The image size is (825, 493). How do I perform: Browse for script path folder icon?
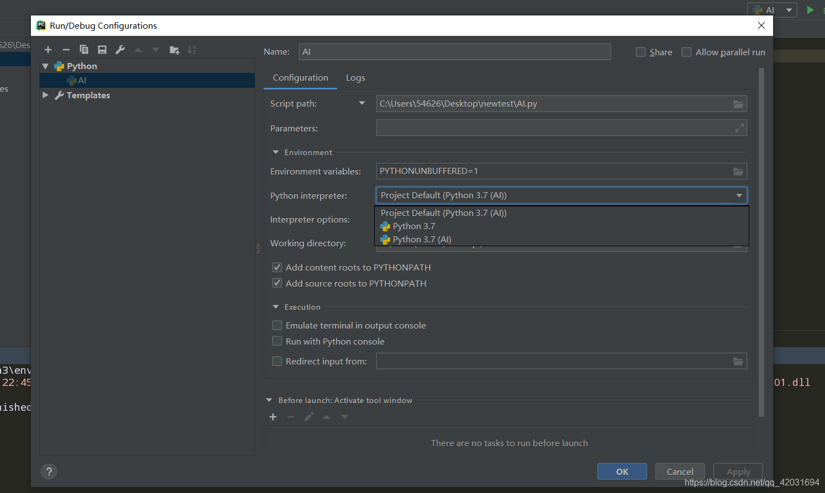coord(738,104)
